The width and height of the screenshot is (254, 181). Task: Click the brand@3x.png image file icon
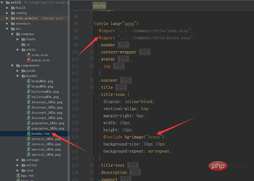click(29, 86)
